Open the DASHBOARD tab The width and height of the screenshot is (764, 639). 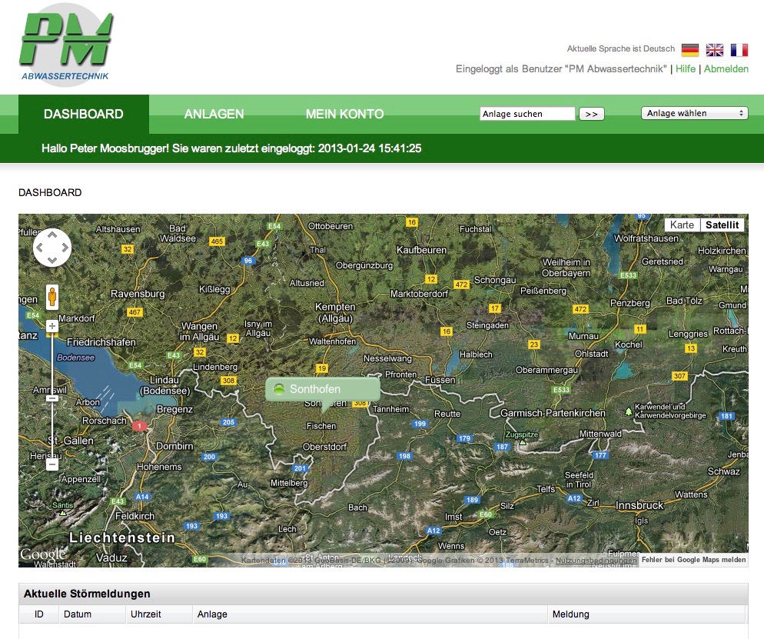(x=84, y=114)
